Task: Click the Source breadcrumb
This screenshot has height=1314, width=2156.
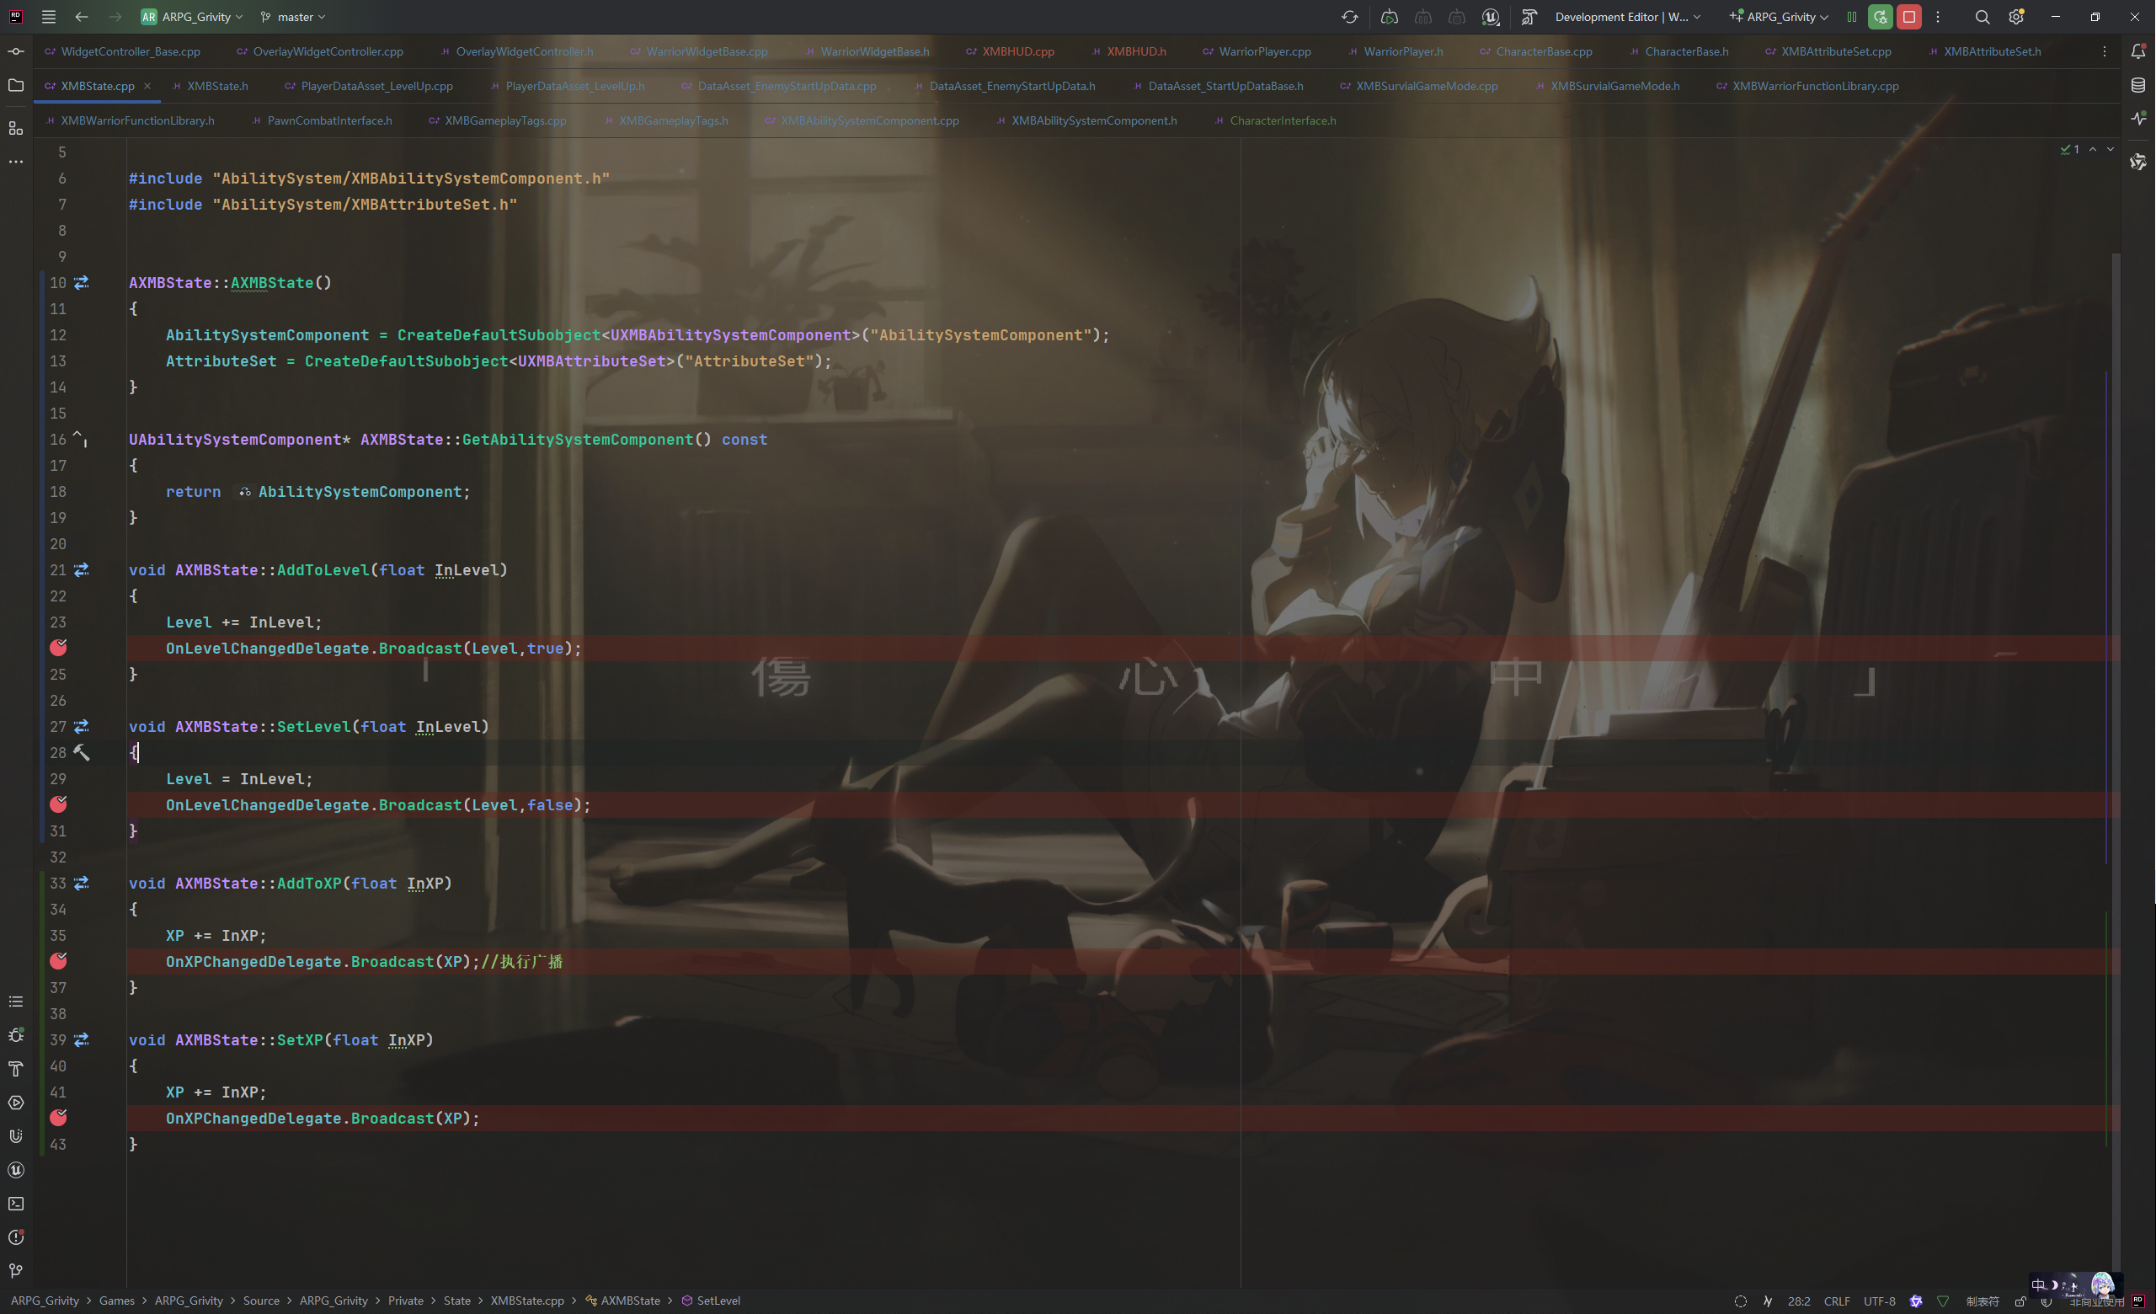Action: [261, 1301]
